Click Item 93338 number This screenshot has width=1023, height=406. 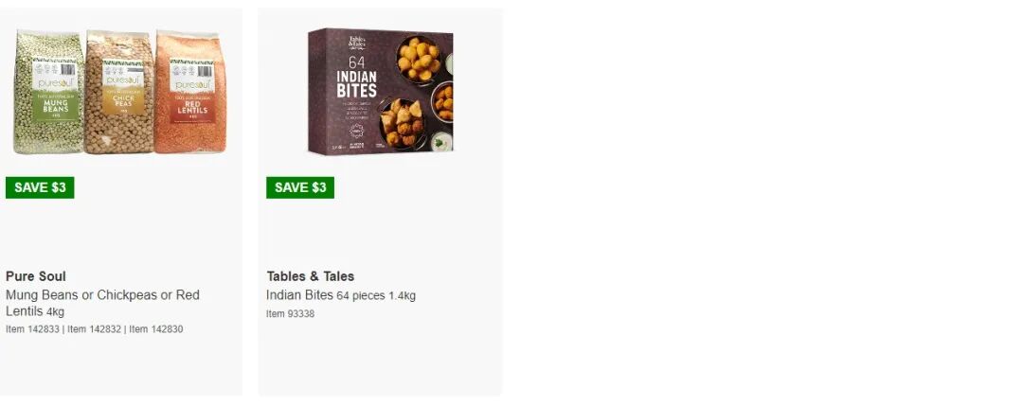click(291, 314)
